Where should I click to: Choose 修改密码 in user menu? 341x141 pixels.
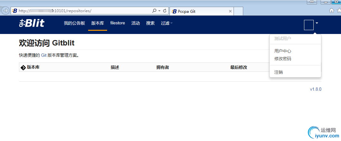tap(283, 59)
